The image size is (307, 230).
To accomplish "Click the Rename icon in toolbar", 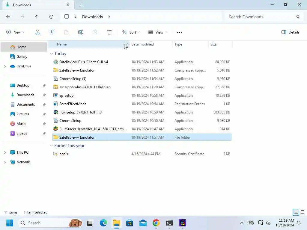I will [81, 32].
